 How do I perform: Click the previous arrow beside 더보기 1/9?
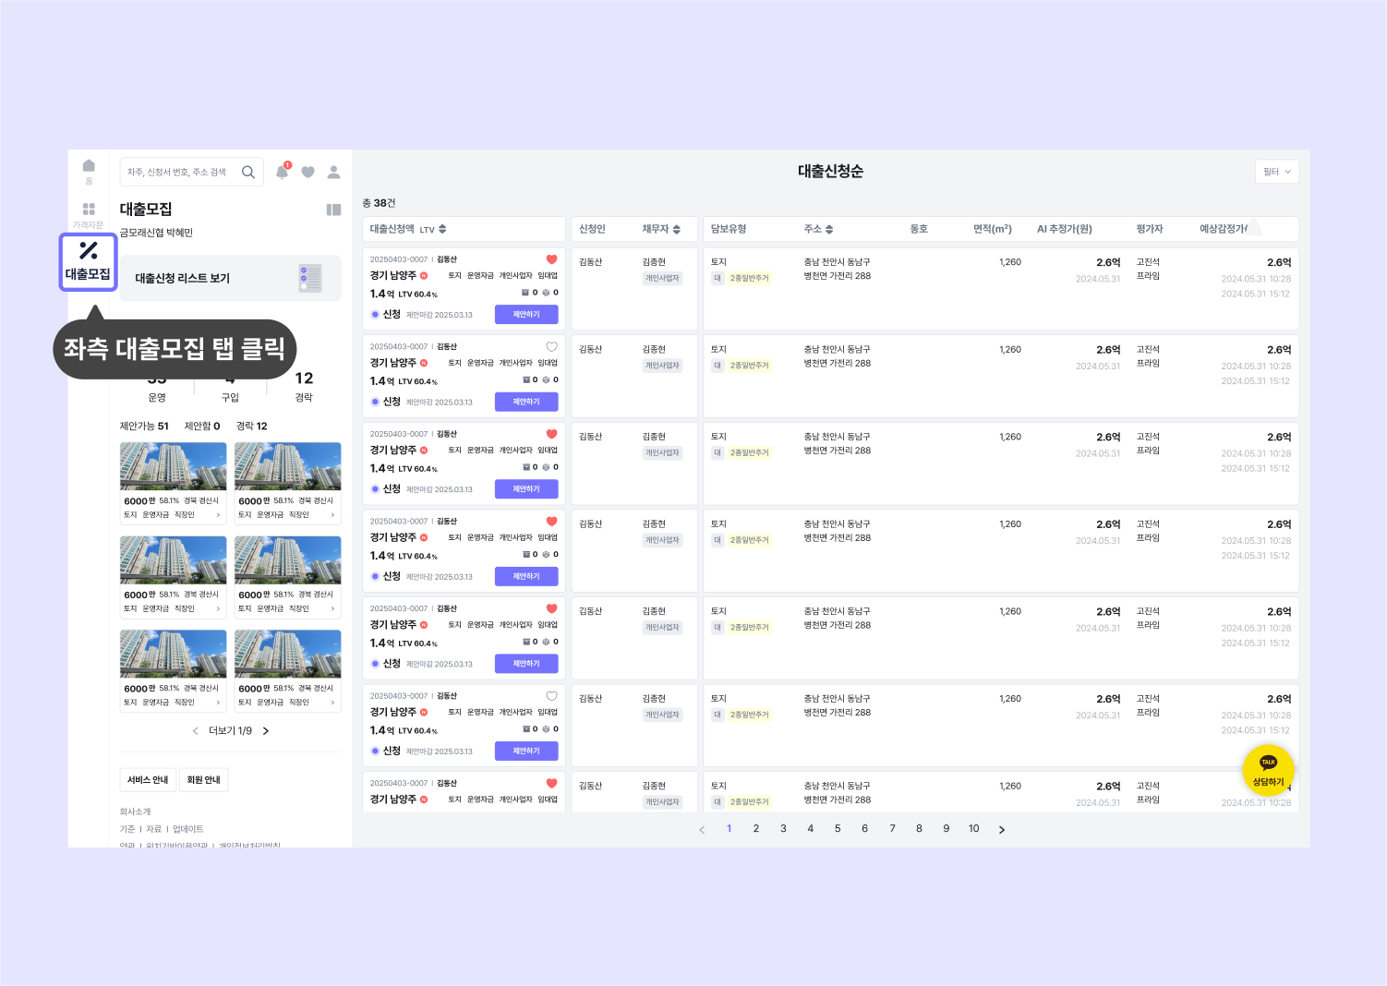pyautogui.click(x=196, y=731)
